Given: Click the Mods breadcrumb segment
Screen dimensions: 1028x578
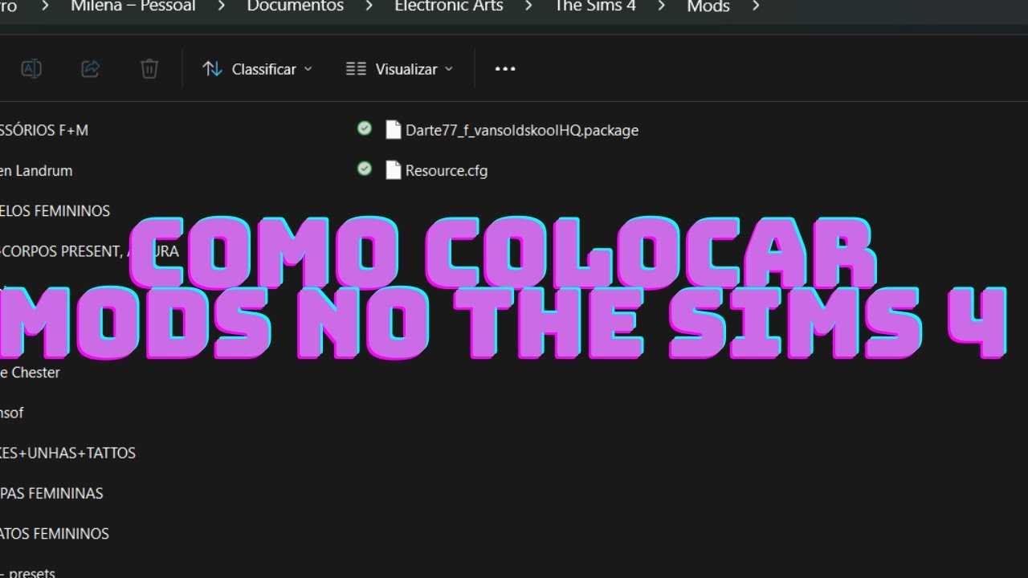Looking at the screenshot, I should coord(708,6).
